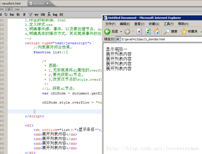
Task: Click the js toolbar snippet button
Action: click(x=49, y=14)
